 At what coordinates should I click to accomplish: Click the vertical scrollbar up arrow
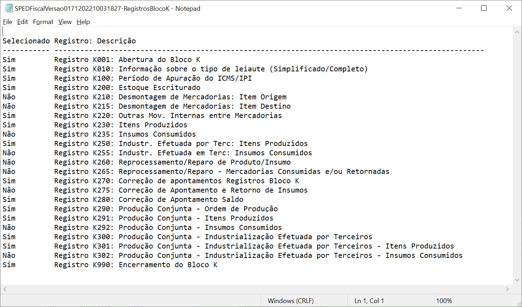click(517, 32)
